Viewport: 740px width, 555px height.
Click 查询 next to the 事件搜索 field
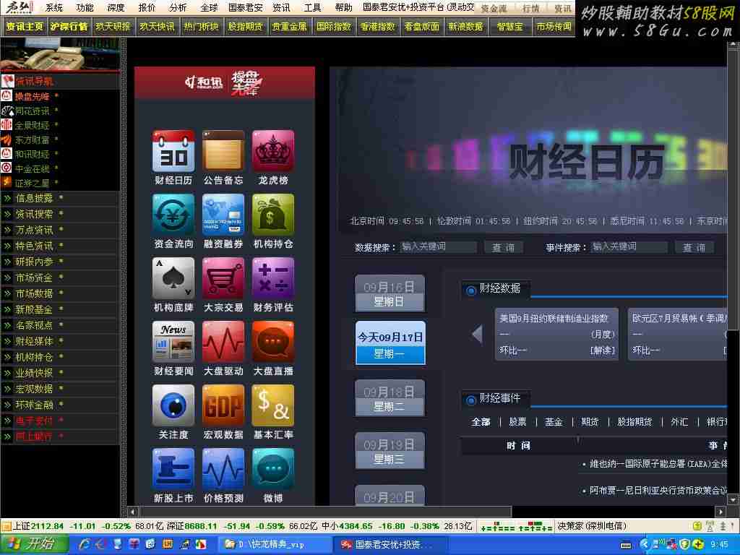tap(694, 247)
